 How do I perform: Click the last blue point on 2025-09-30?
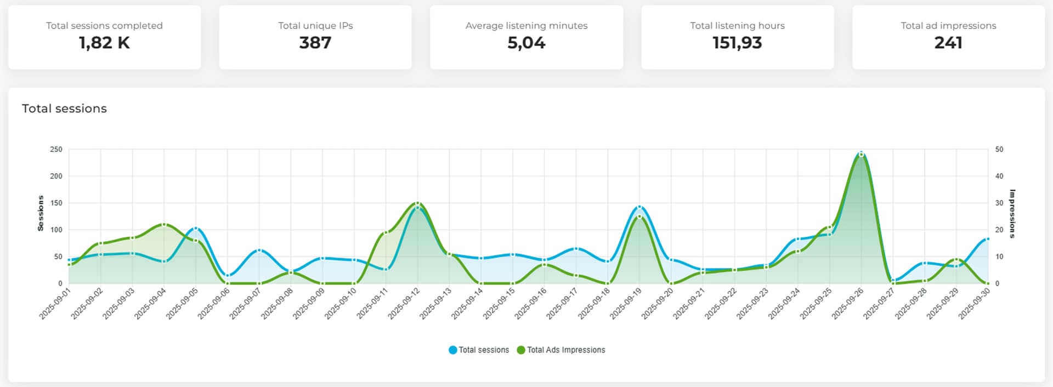[988, 239]
